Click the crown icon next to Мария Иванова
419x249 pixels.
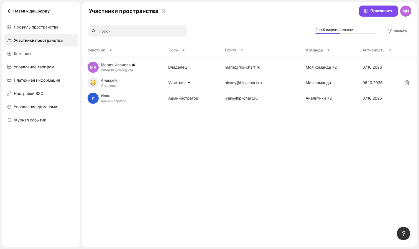pyautogui.click(x=134, y=65)
